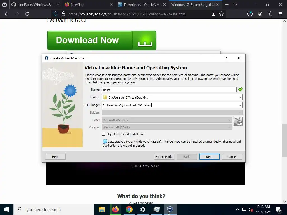Open the Windows Start menu
The image size is (287, 215).
(7, 209)
